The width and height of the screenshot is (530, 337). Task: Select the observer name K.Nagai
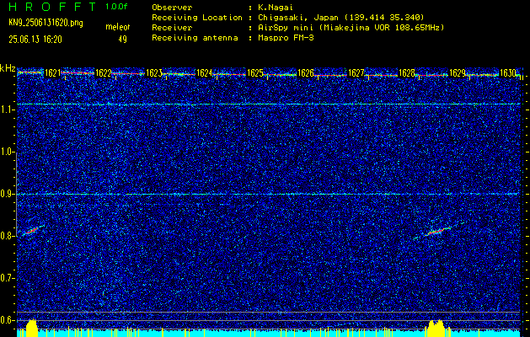pyautogui.click(x=274, y=7)
